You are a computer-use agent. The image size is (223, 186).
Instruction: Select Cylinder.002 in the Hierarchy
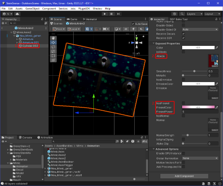point(30,46)
